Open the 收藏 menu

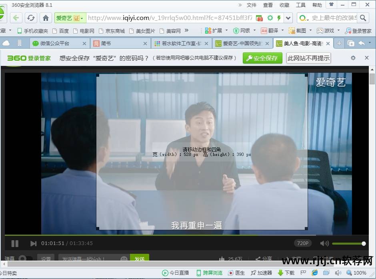[284, 5]
